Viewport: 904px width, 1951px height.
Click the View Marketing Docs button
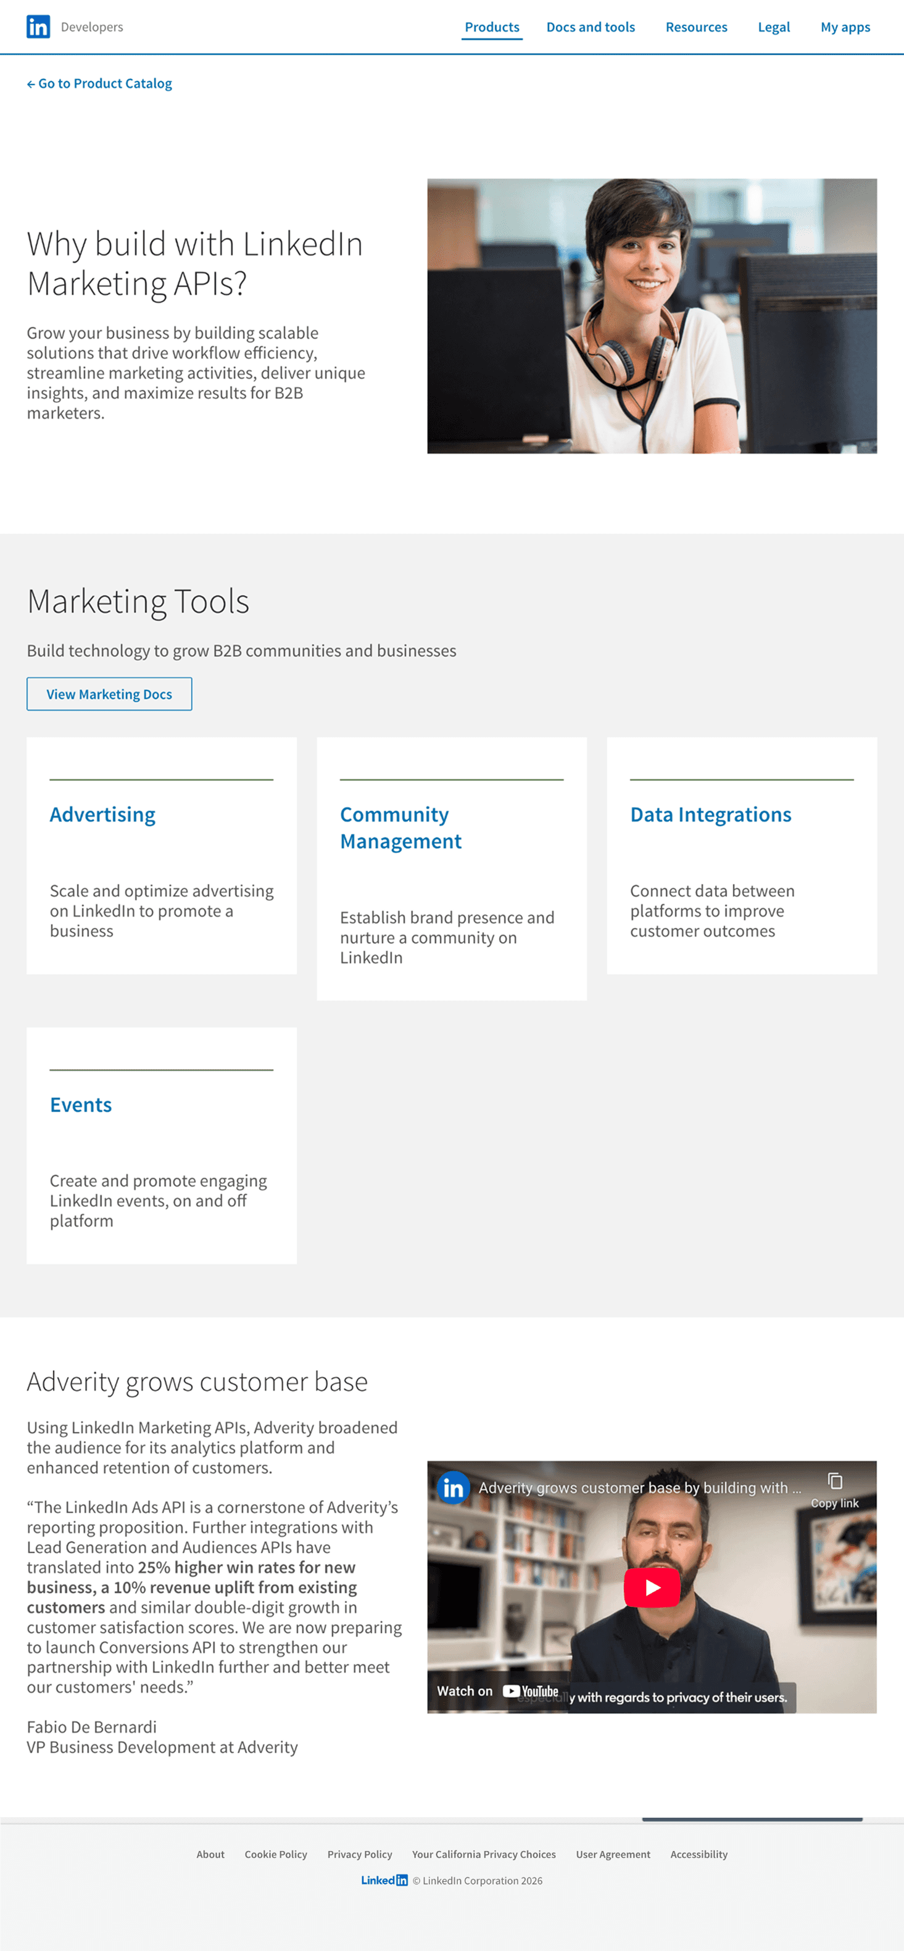pyautogui.click(x=109, y=694)
